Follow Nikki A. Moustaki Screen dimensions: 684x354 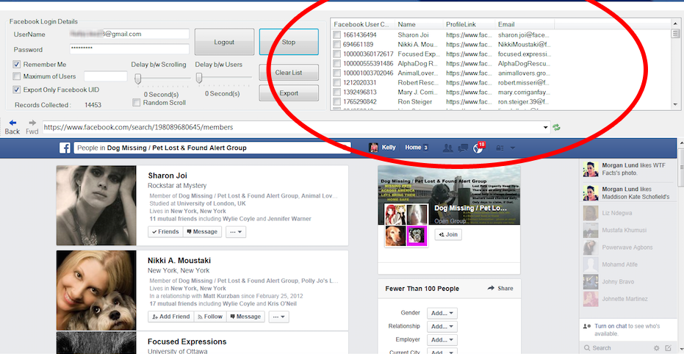[210, 317]
